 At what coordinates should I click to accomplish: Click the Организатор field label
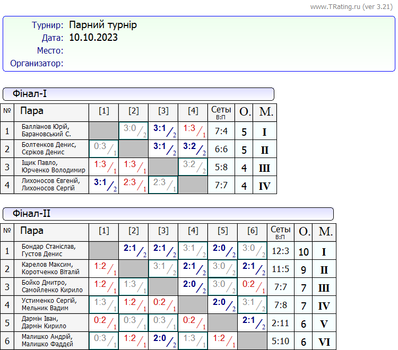tap(37, 64)
